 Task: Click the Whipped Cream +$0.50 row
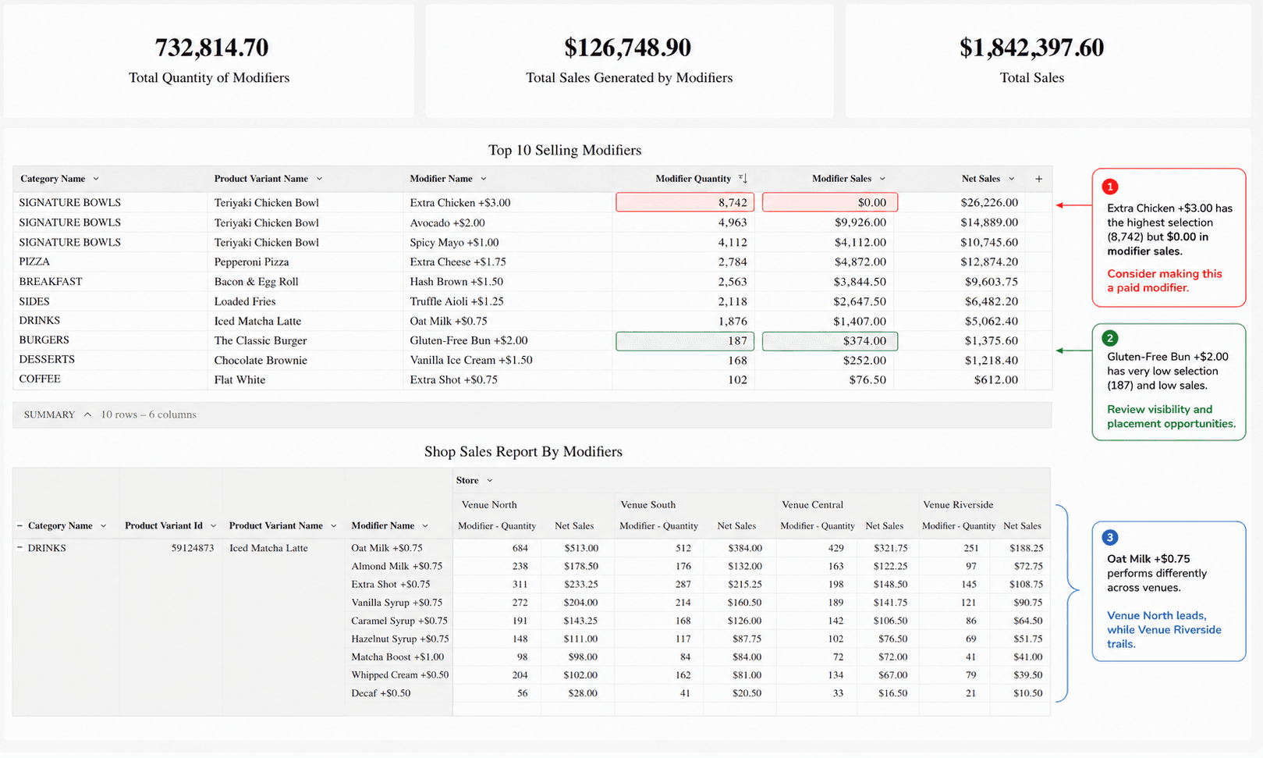pos(399,674)
